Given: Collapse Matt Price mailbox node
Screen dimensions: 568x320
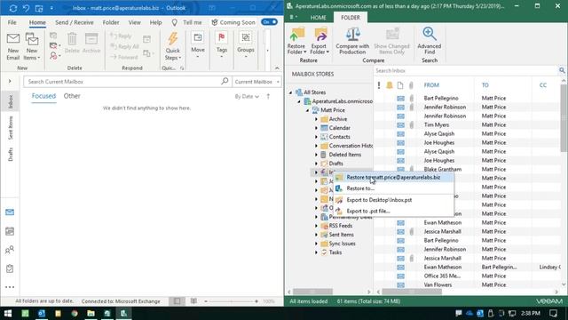Looking at the screenshot, I should coord(308,110).
